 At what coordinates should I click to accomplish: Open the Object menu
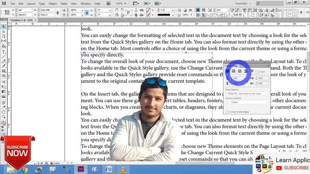(x=53, y=3)
